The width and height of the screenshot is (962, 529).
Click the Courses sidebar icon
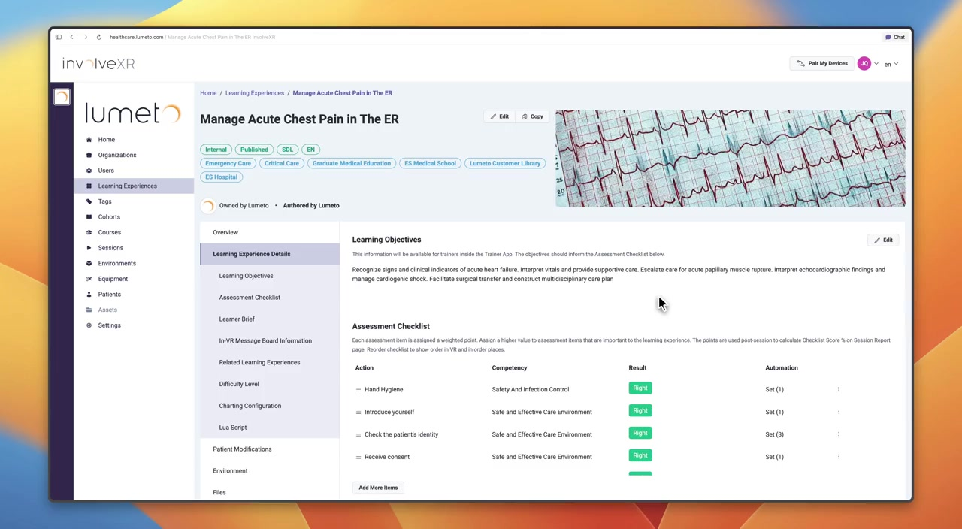pos(89,232)
